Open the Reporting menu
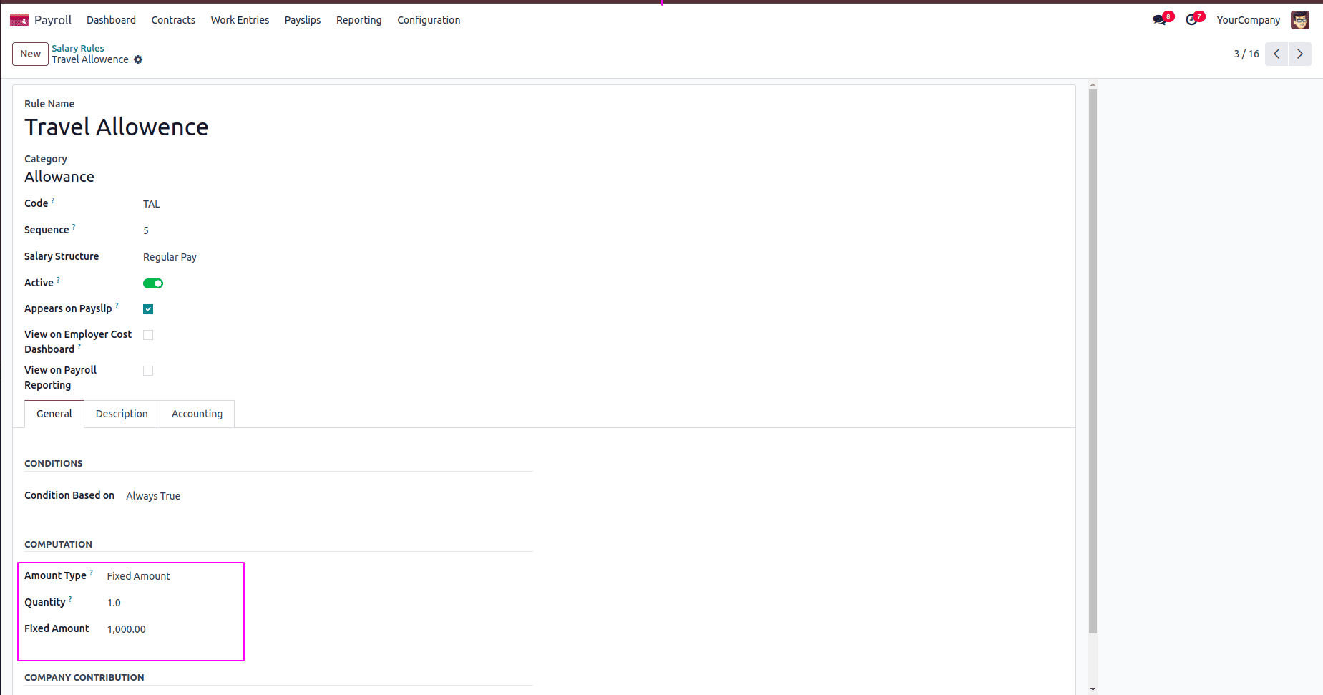This screenshot has width=1323, height=695. click(x=359, y=20)
